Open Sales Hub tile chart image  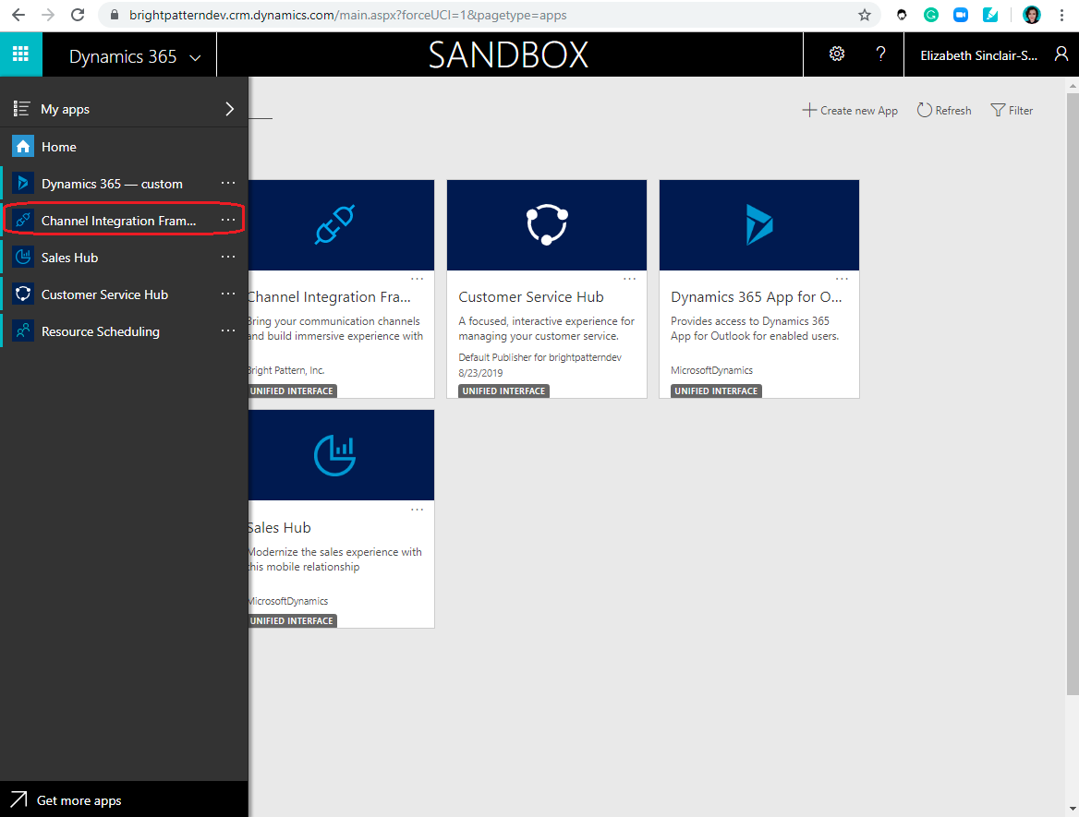click(x=341, y=455)
